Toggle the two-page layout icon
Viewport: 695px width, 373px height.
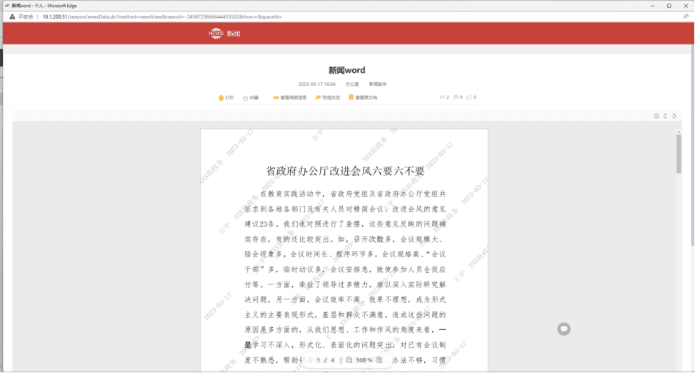pos(657,116)
